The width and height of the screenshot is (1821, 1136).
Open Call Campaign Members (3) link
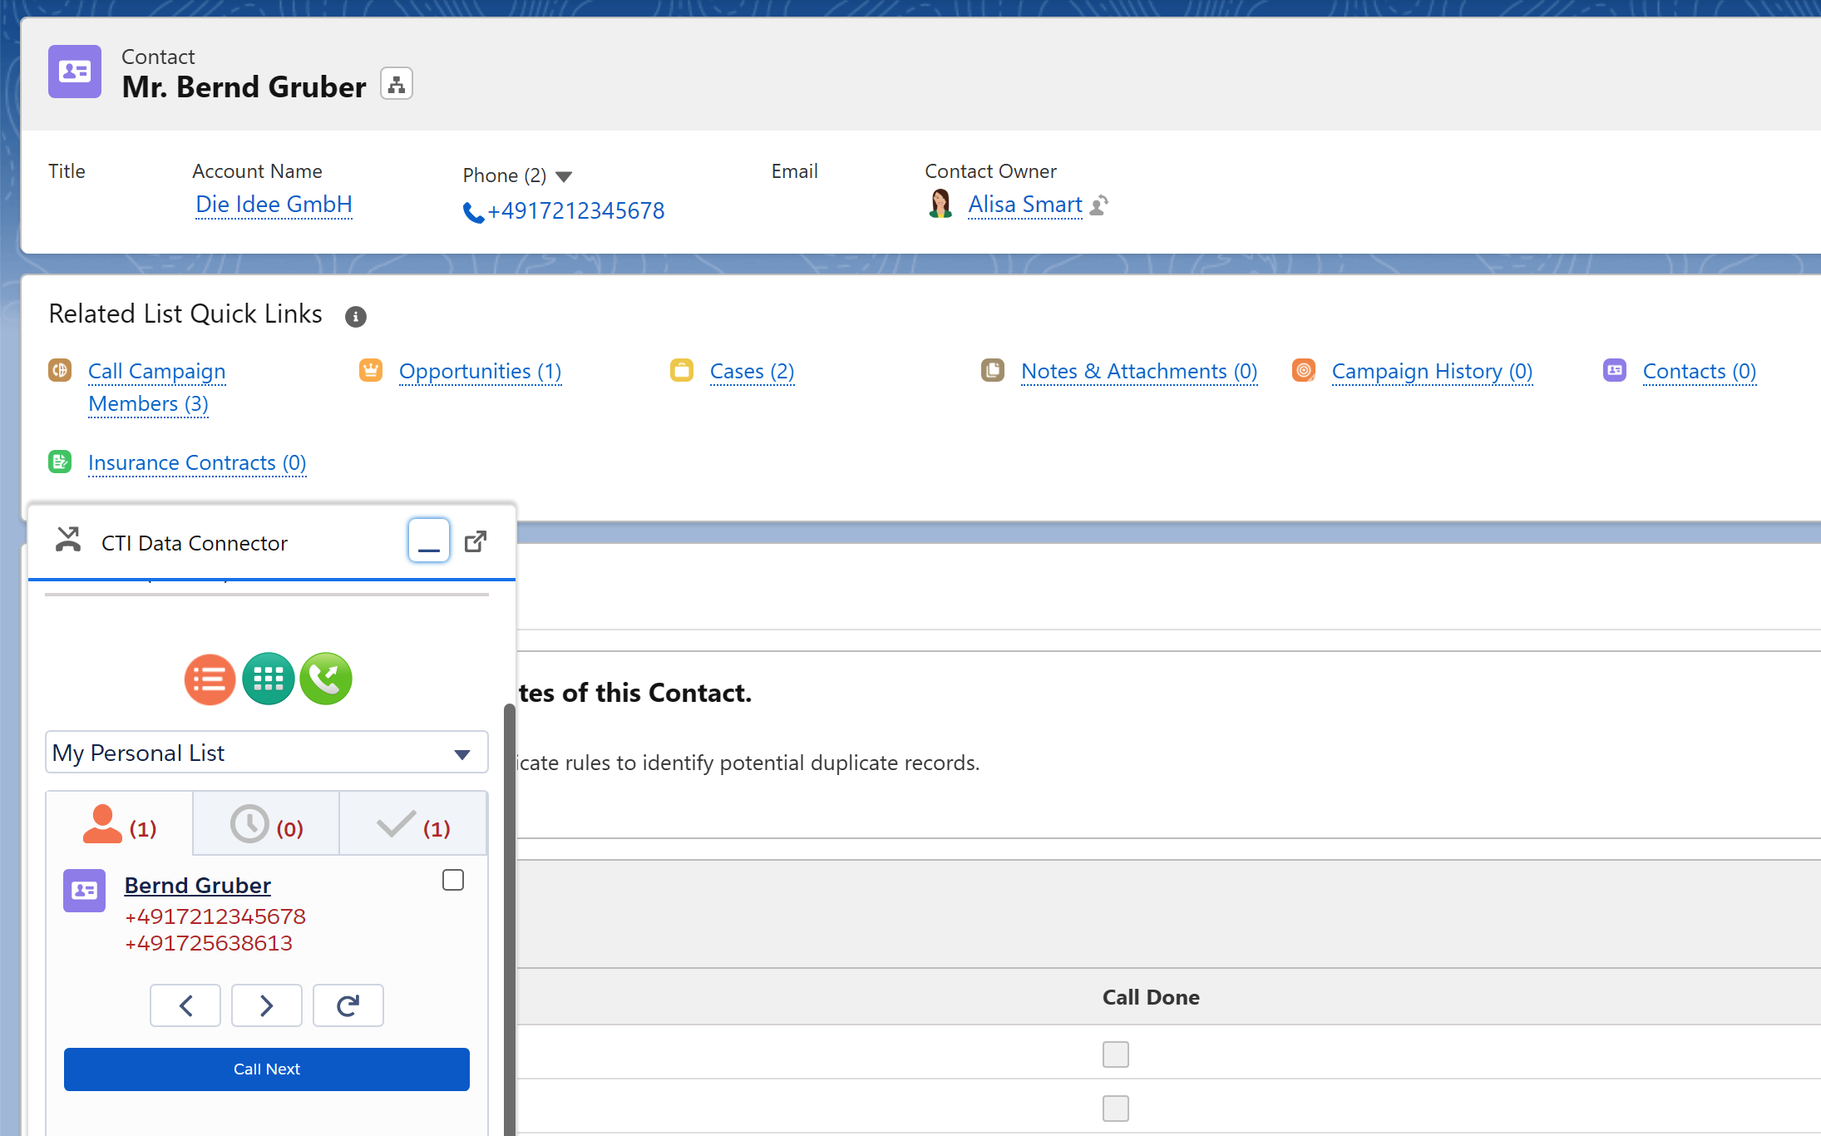click(157, 388)
